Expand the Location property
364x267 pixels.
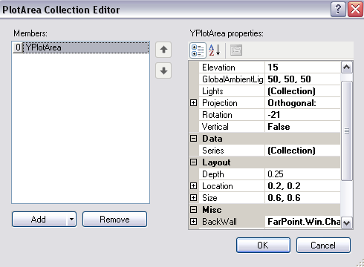(193, 186)
